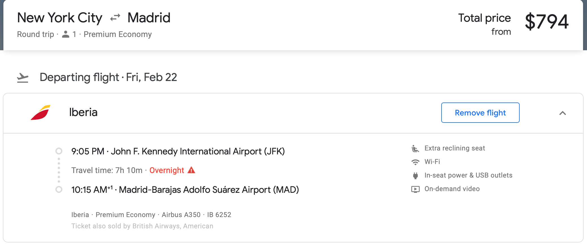The height and width of the screenshot is (245, 587).
Task: Select the JFK departure stop marker
Action: (59, 151)
